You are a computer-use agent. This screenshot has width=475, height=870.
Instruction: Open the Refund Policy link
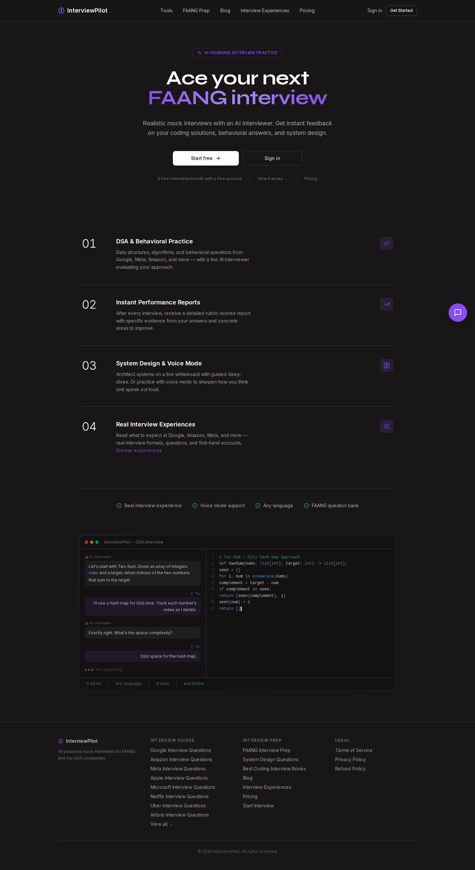pos(350,769)
